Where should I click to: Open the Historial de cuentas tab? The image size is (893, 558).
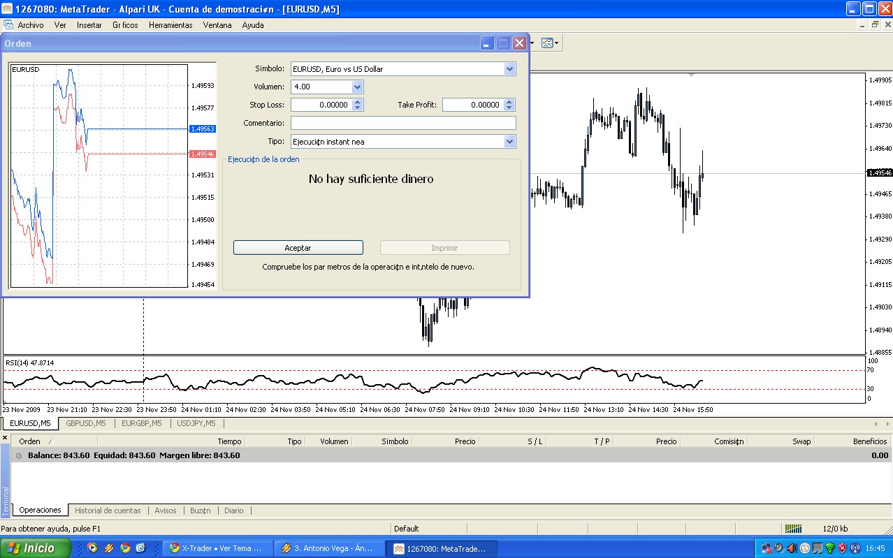pyautogui.click(x=108, y=511)
